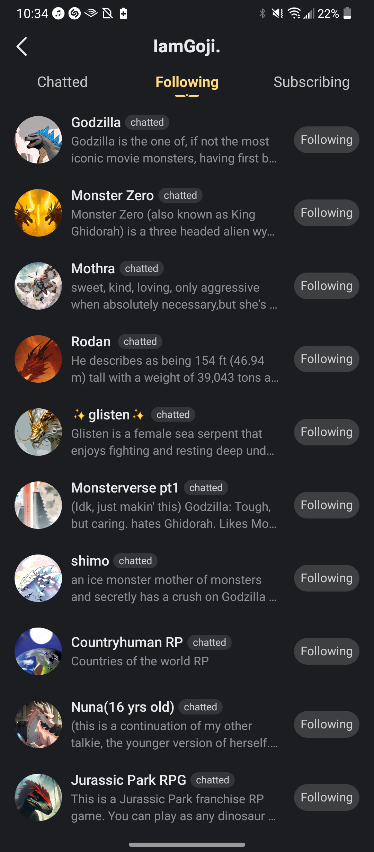Toggle Following for Monster Zero
The image size is (374, 852).
tap(326, 213)
